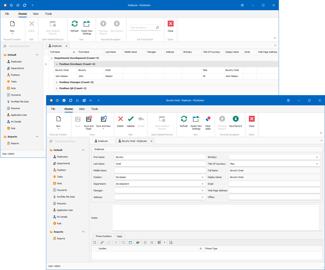Open Departments in the detail window navigation
Image resolution: width=325 pixels, height=270 pixels.
point(61,164)
